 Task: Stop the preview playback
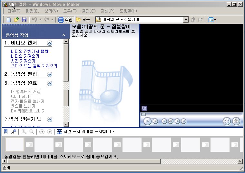point(155,121)
